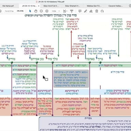131x131 pixels.
Task: Click the trash delete icon
Action: pos(97,11)
